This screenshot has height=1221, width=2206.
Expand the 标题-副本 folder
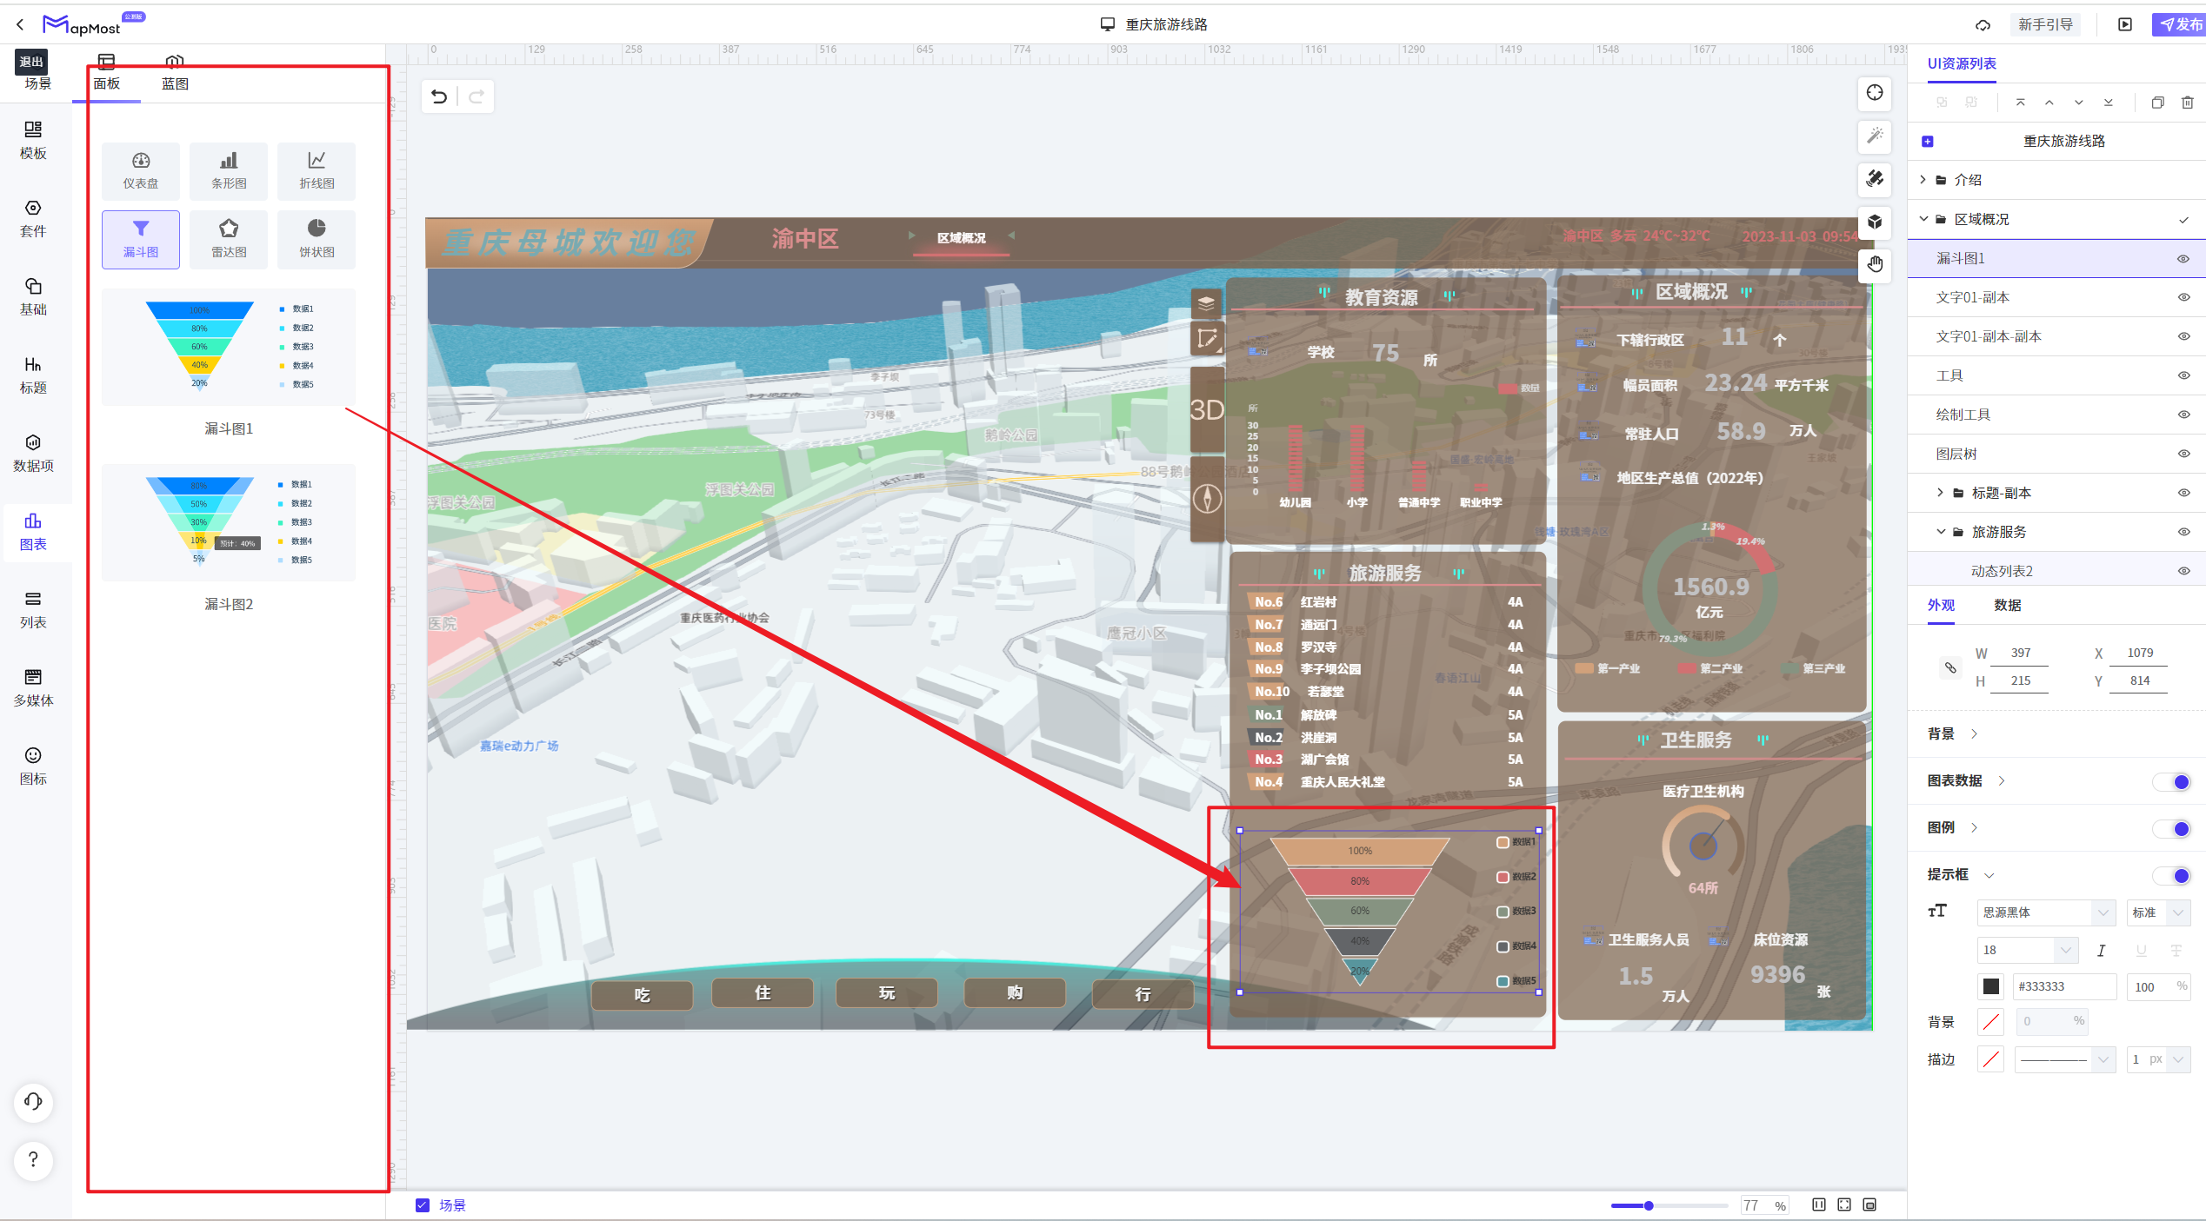[x=1940, y=493]
